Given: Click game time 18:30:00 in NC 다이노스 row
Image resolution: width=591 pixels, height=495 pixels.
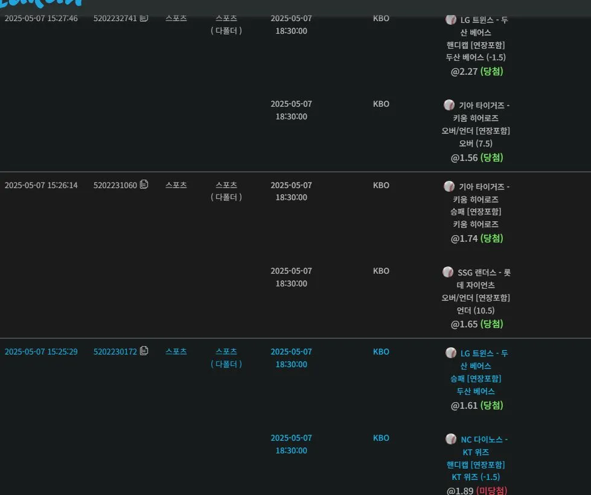Looking at the screenshot, I should [292, 450].
